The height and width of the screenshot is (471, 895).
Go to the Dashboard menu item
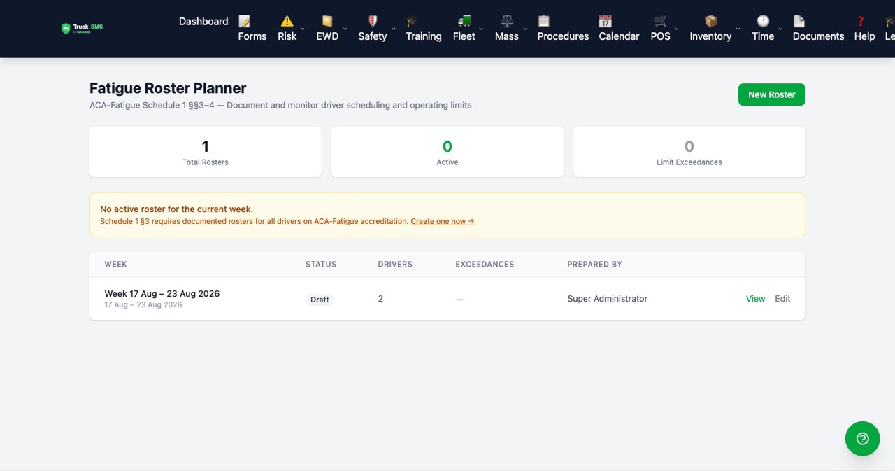[203, 22]
